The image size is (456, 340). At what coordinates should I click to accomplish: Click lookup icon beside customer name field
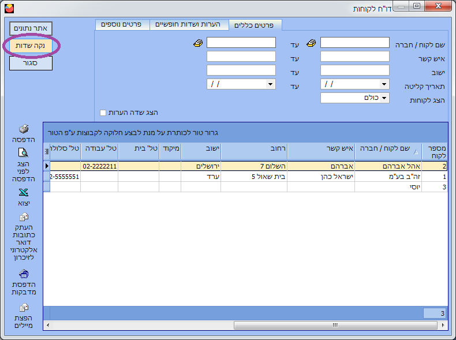click(312, 43)
